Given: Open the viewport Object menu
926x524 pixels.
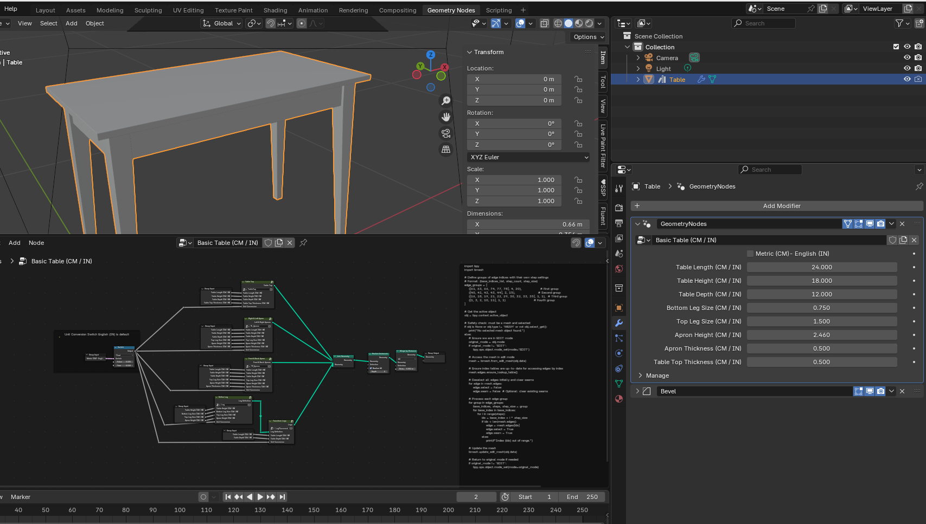Looking at the screenshot, I should tap(94, 23).
